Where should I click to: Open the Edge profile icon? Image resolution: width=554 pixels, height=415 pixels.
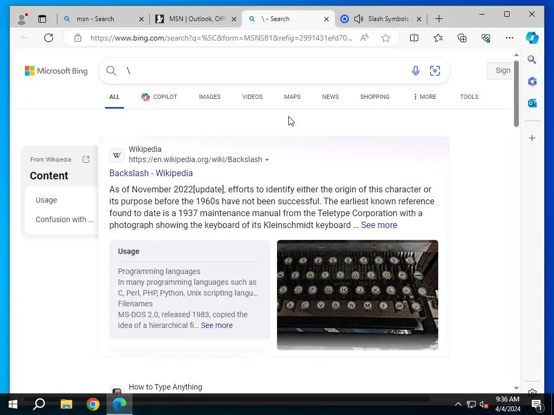point(22,19)
